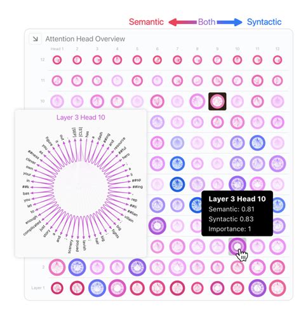
Task: Select the red Layer 12 Head 1 circle
Action: [57, 60]
